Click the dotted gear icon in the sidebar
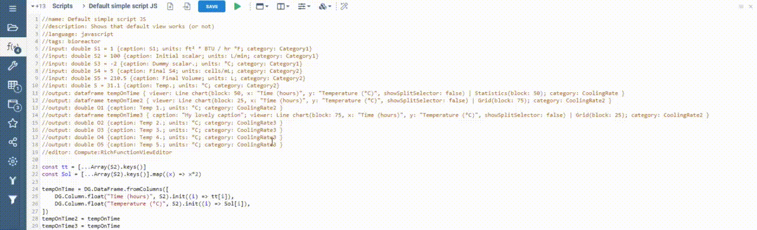757x230 pixels. pos(12,161)
